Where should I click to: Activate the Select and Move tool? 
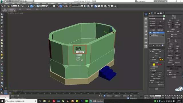[x=31, y=6]
